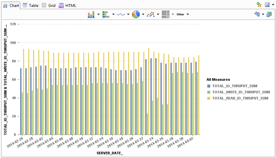Click the add to favorites star icon
The image size is (276, 158).
259,5
